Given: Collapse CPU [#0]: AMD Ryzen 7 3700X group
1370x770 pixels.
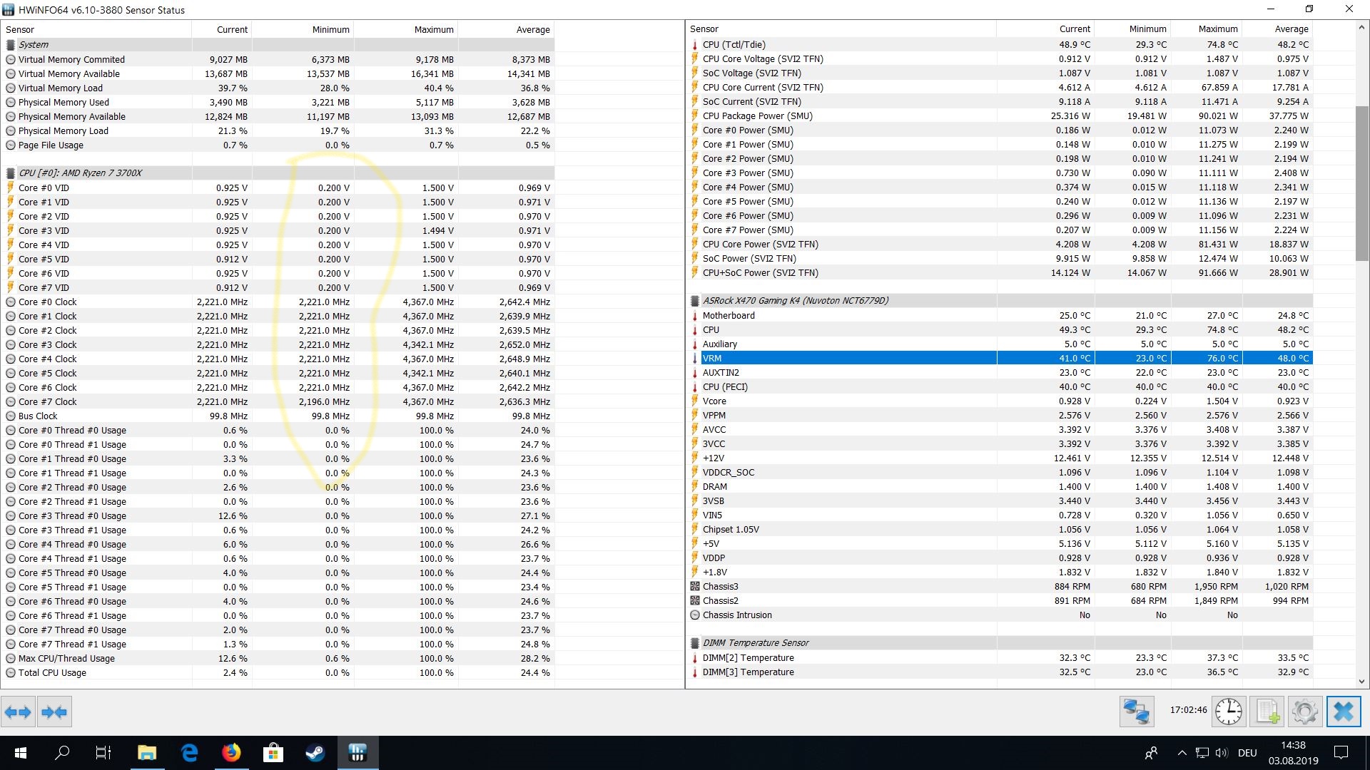Looking at the screenshot, I should tap(80, 173).
